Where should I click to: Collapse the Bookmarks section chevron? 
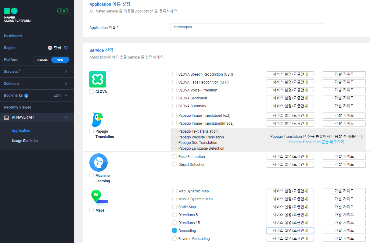(66, 95)
